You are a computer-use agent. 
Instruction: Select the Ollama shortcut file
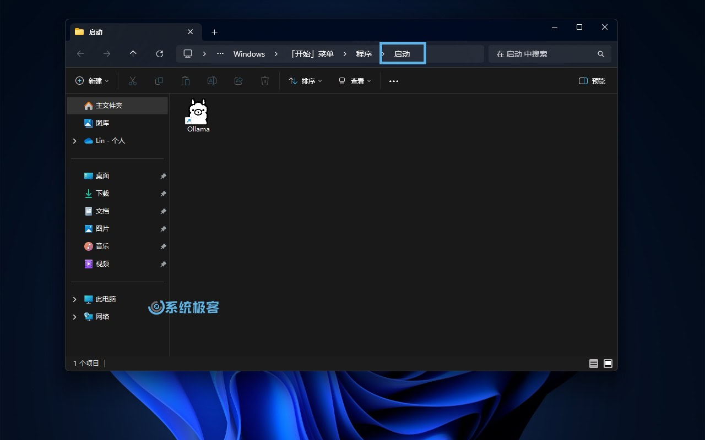click(198, 116)
